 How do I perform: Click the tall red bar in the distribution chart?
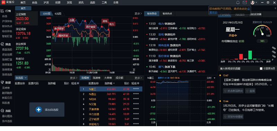tap(241, 57)
